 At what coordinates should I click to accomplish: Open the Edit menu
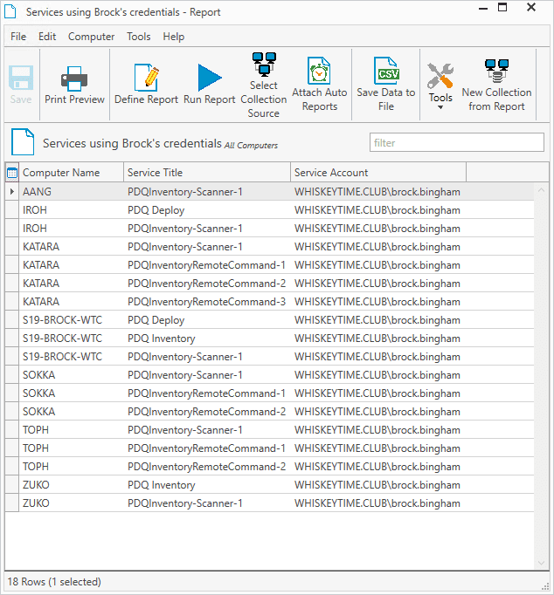(x=47, y=37)
